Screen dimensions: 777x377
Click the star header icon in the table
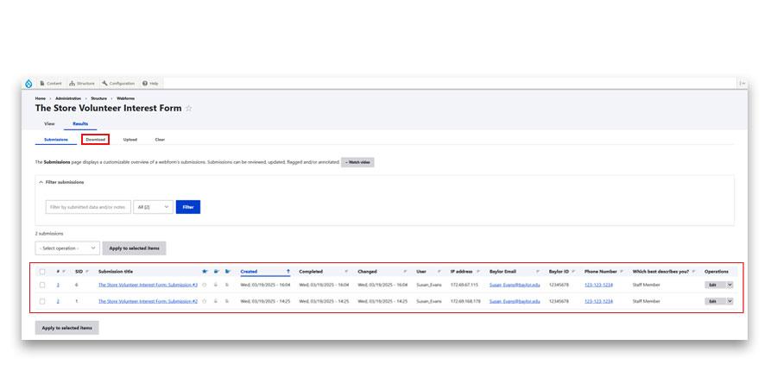[x=205, y=271]
